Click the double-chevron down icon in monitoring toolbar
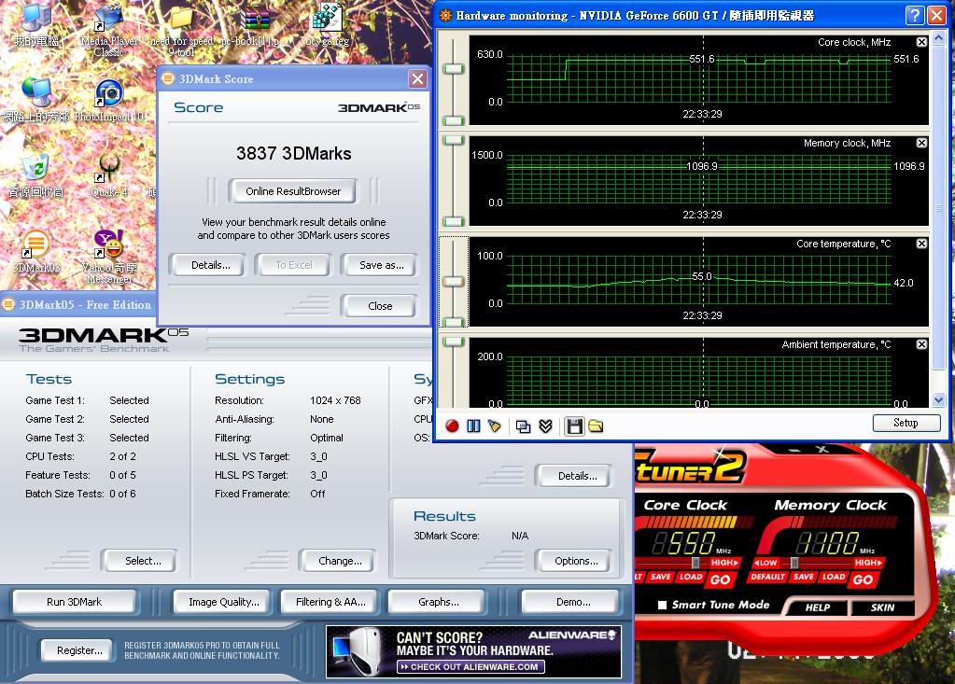The image size is (955, 684). pos(545,426)
